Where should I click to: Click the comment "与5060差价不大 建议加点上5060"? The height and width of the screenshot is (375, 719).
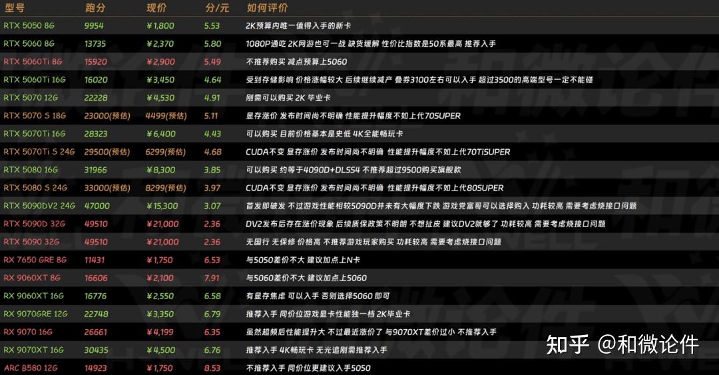306,278
